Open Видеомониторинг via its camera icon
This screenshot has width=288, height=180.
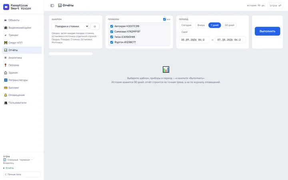click(x=6, y=28)
